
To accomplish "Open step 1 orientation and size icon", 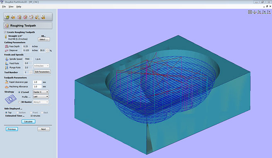I will [7, 17].
